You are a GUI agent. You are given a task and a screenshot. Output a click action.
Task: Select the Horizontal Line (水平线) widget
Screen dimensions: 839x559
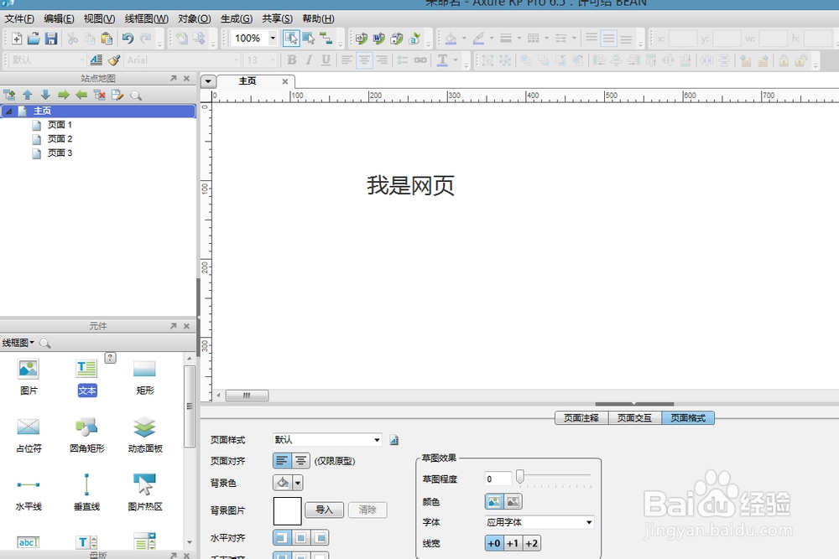[x=29, y=494]
